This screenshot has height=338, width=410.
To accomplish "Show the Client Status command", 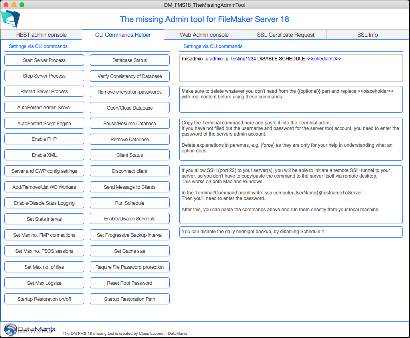I will point(130,155).
